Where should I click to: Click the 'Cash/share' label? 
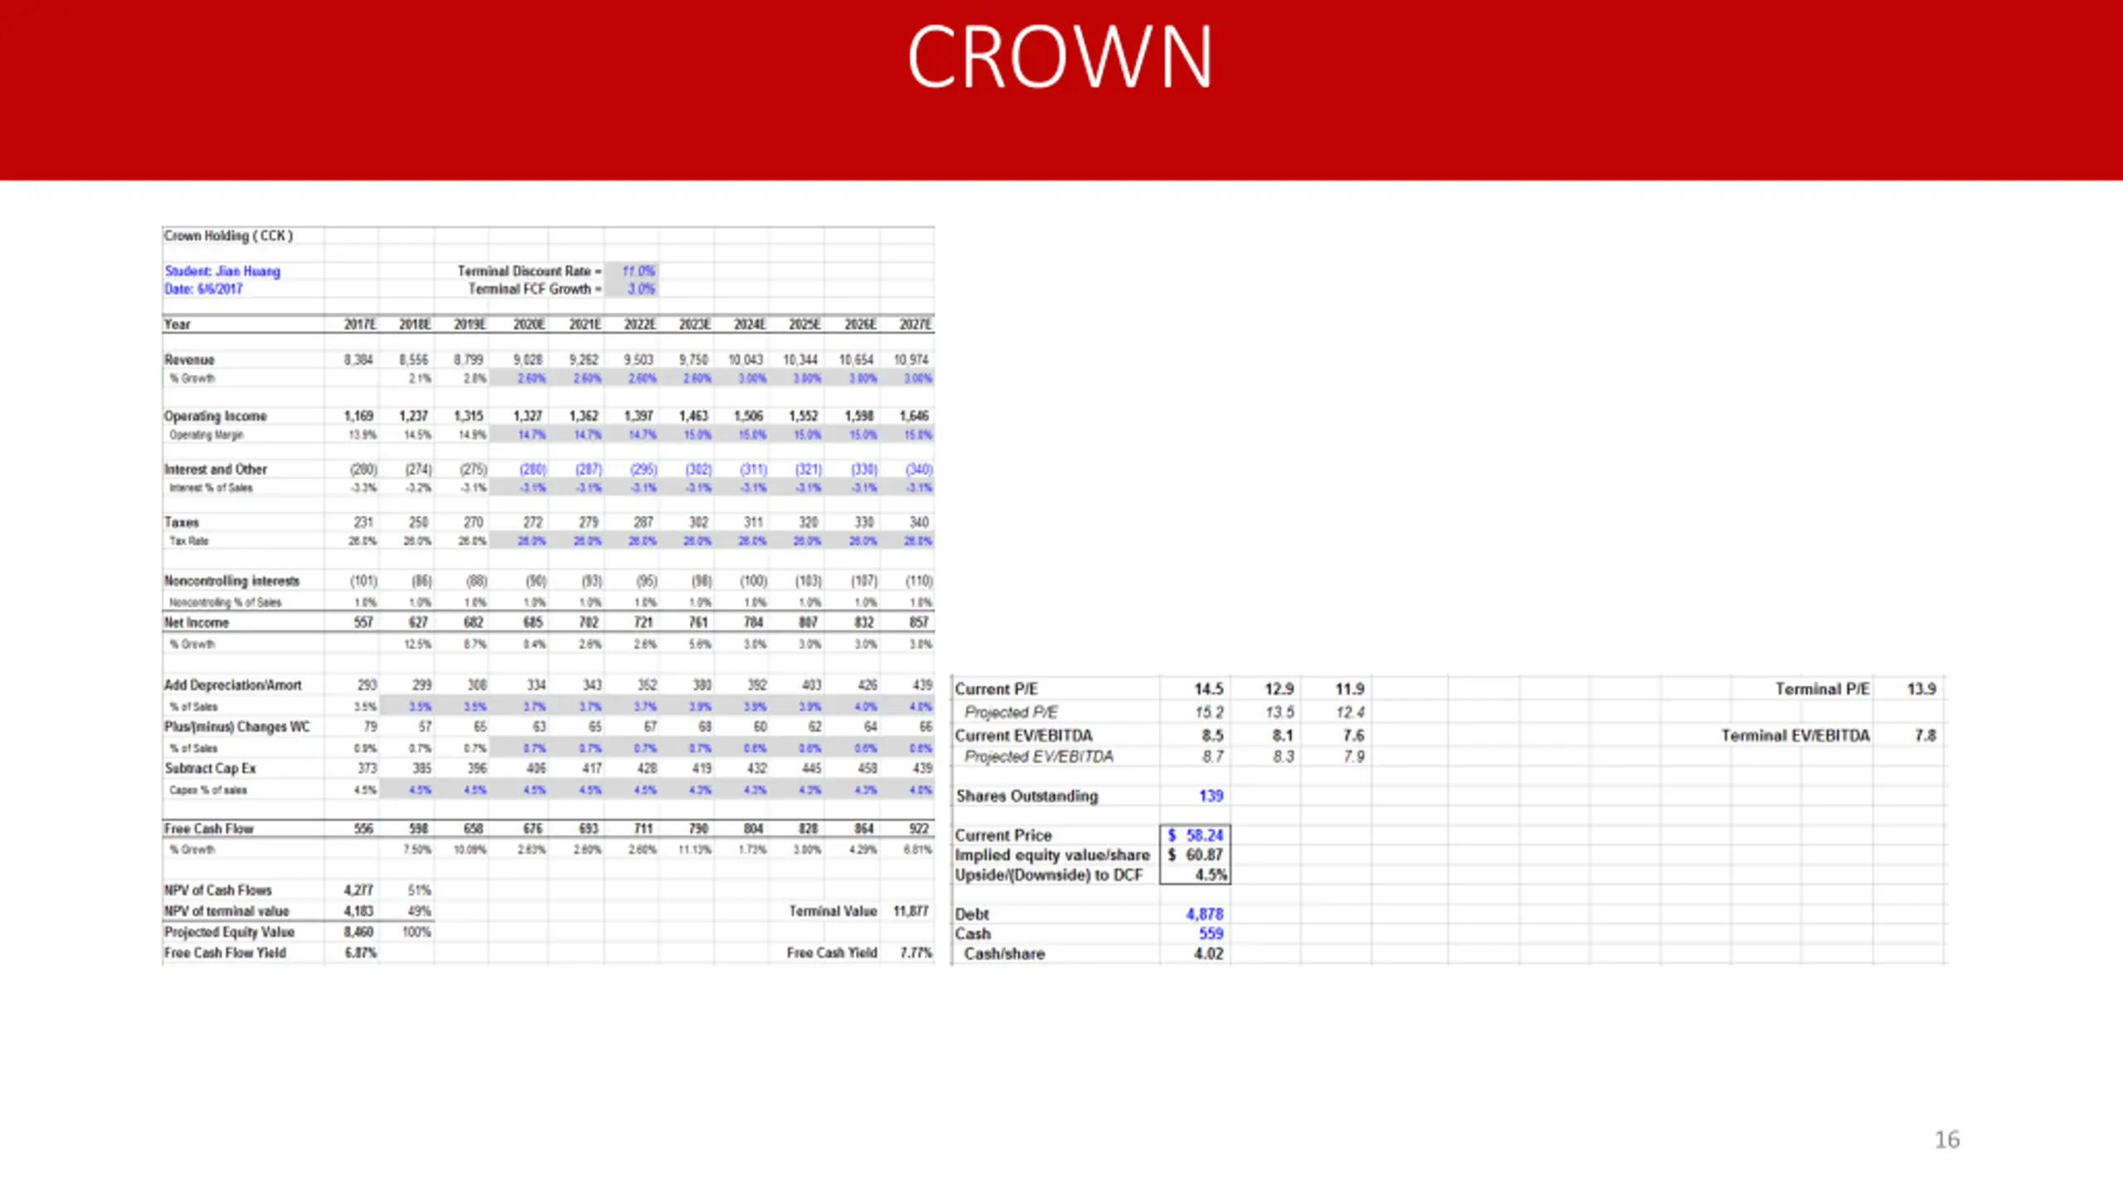click(x=1004, y=954)
